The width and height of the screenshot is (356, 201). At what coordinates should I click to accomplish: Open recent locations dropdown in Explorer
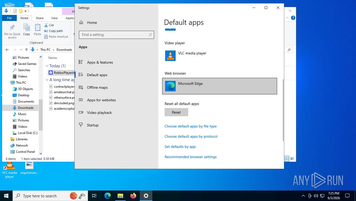click(21, 50)
